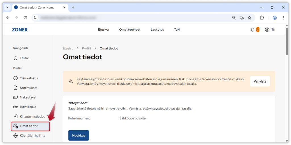Click the blue Muokkaa button
The width and height of the screenshot is (291, 145).
78,135
